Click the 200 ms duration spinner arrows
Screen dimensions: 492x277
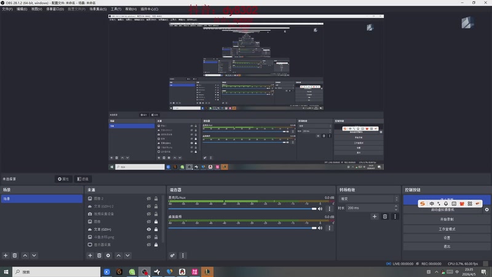tap(396, 208)
